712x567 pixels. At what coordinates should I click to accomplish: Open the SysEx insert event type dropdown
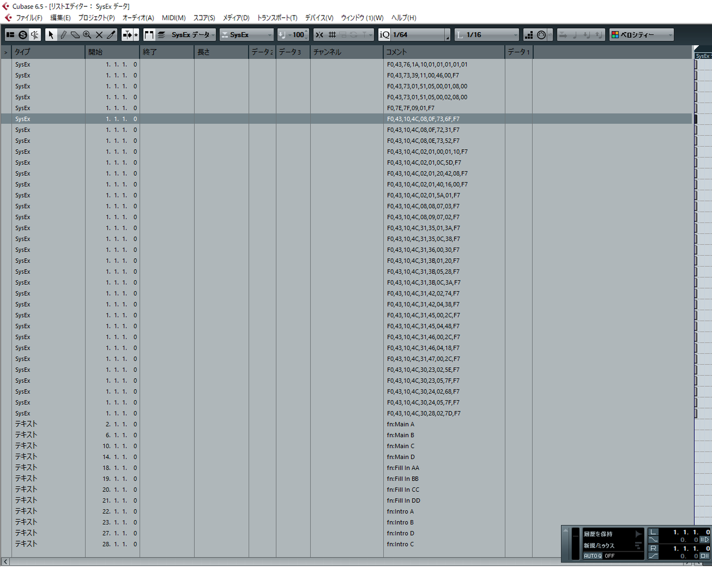click(x=246, y=34)
